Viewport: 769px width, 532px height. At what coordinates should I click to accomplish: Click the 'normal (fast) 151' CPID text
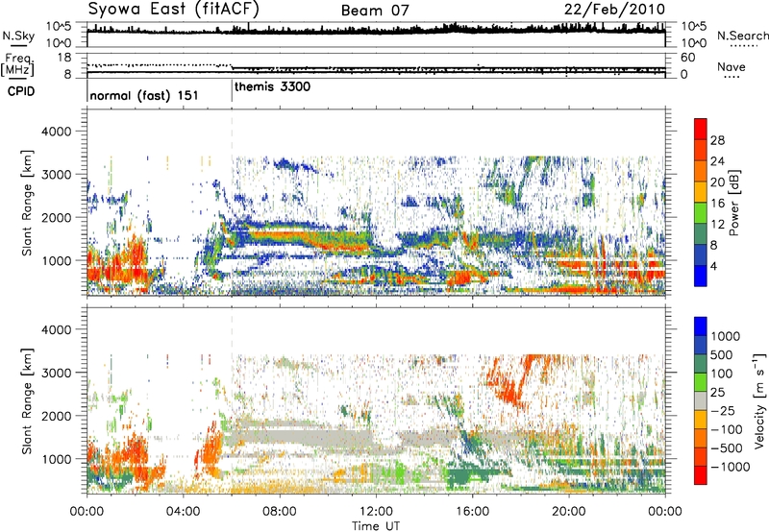(x=144, y=95)
